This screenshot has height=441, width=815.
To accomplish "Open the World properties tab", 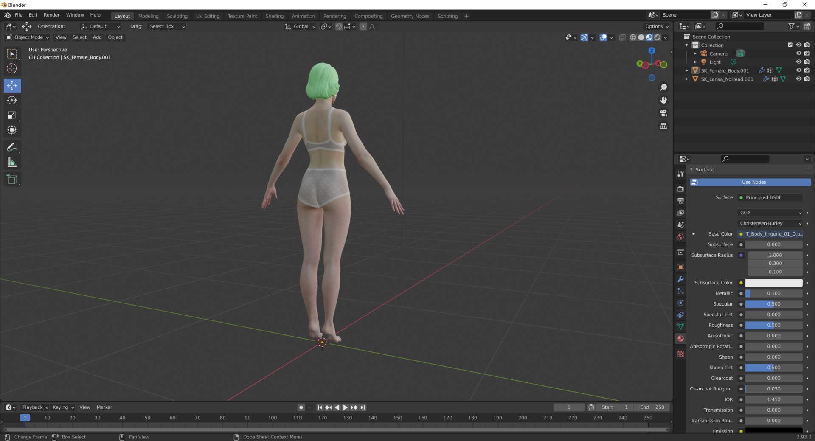I will click(680, 236).
